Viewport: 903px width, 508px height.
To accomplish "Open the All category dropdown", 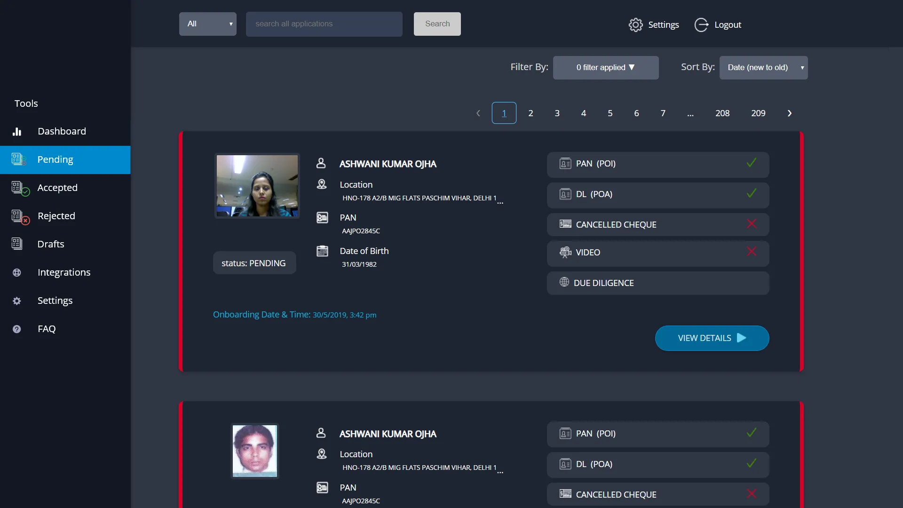I will click(207, 24).
